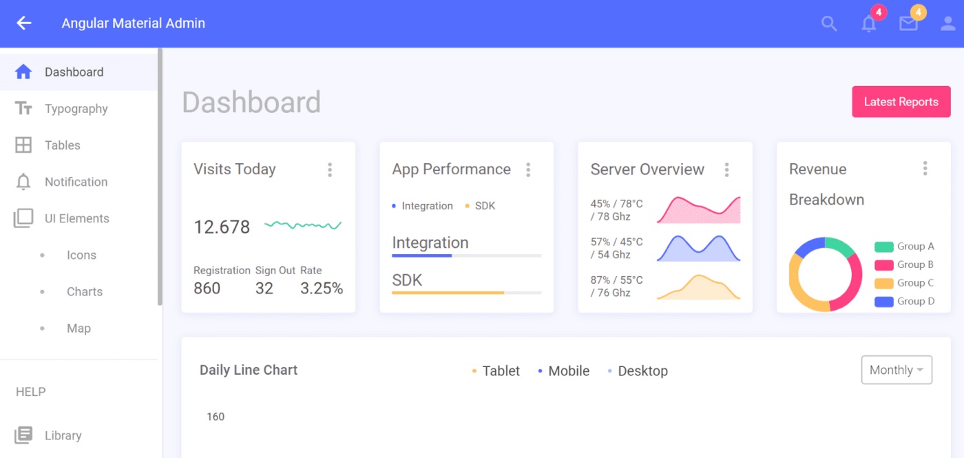
Task: Open the Server Overview three-dot menu
Action: (x=726, y=169)
